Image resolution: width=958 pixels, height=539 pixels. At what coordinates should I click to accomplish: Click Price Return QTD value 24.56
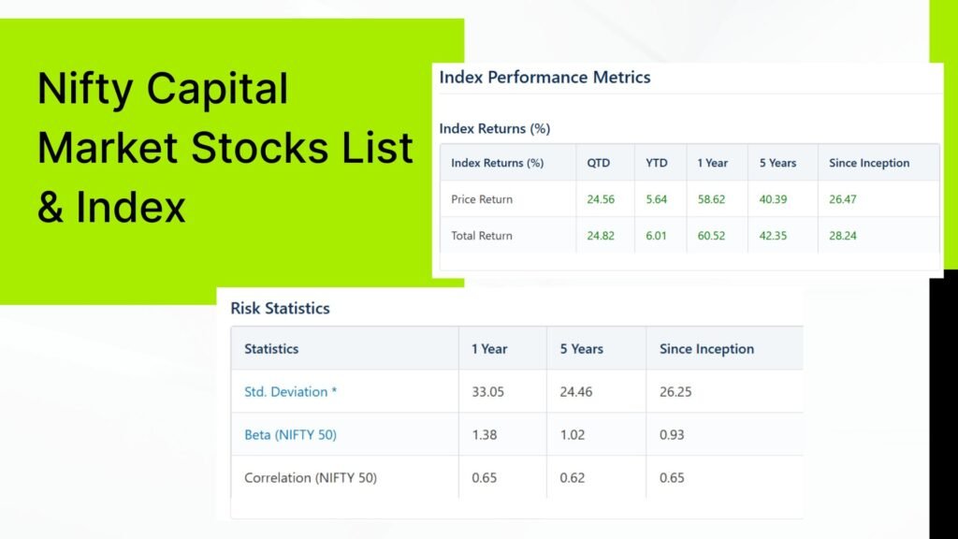tap(601, 199)
